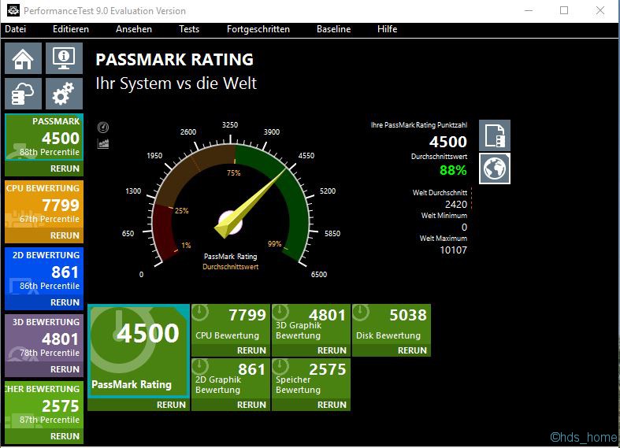Viewport: 620px width, 448px height.
Task: Open the Tests menu
Action: click(189, 29)
